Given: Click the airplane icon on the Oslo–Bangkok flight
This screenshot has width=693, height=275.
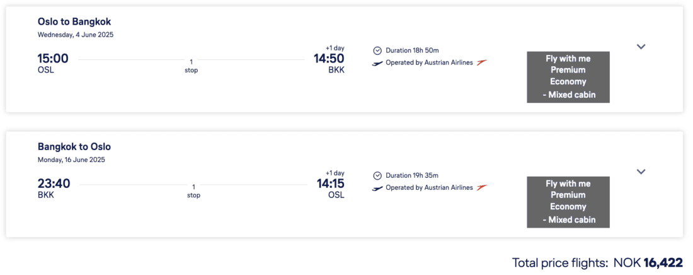Looking at the screenshot, I should pos(377,63).
